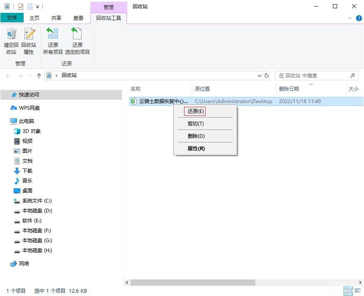364x296 pixels.
Task: Select the 回收站工具 ribbon tab
Action: click(x=109, y=18)
